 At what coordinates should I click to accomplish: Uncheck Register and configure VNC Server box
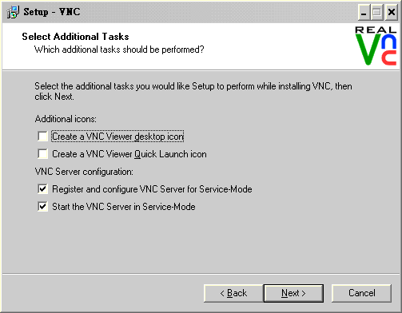click(42, 189)
